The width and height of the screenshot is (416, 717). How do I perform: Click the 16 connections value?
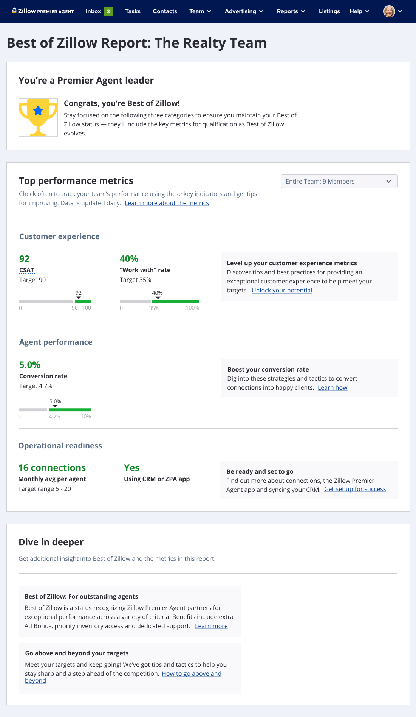point(52,468)
